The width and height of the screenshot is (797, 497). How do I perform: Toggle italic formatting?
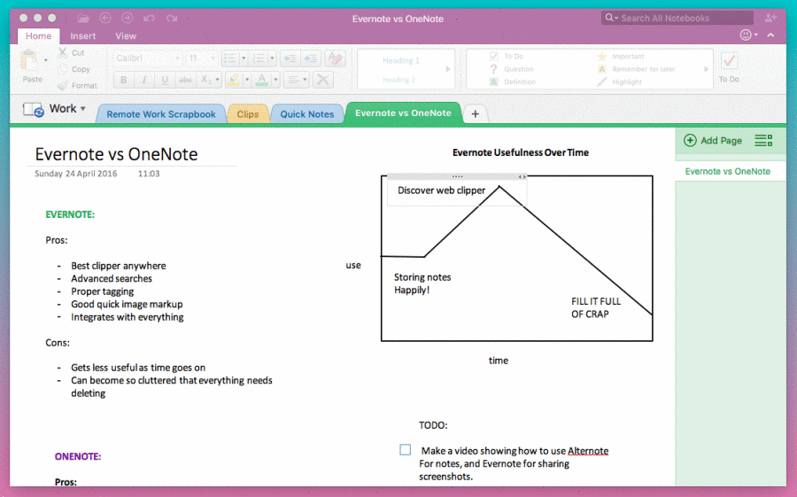coord(144,80)
